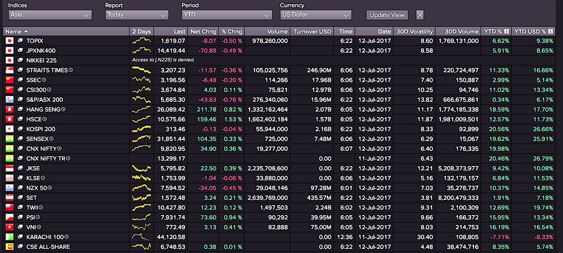Click the KARACHI 100 time value 12:36
Screen dimensions: 563x253
tap(346, 237)
